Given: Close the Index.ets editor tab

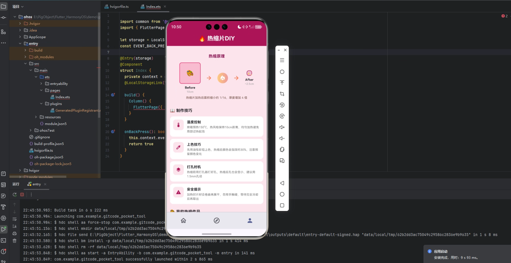Looking at the screenshot, I should pos(165,7).
